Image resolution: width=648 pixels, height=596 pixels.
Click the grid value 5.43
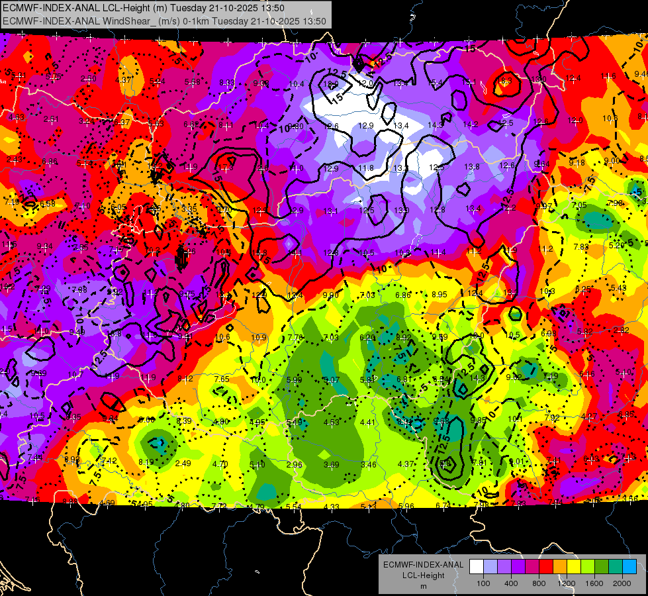[619, 287]
